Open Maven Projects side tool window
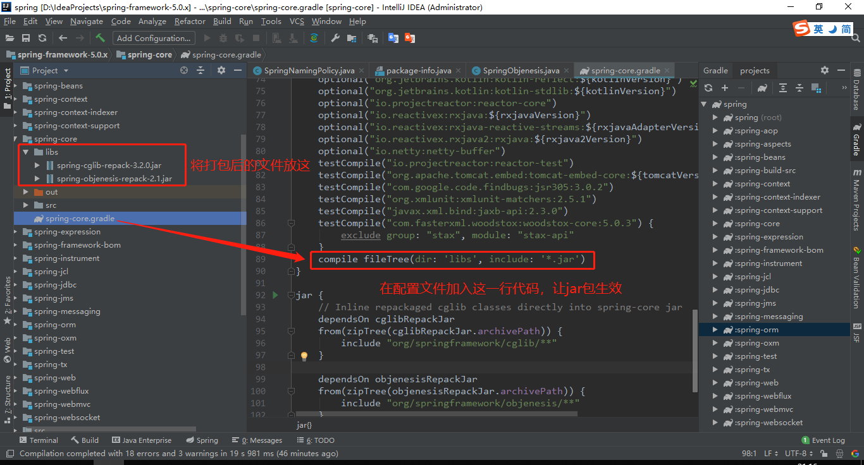Screen dimensions: 864x465 856,200
